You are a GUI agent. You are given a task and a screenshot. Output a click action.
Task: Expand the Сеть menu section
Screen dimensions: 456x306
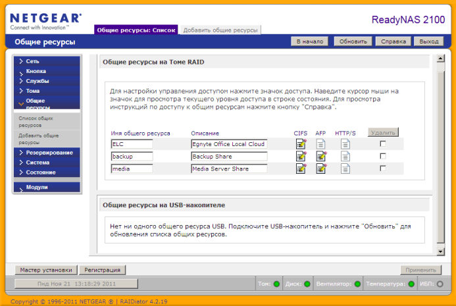[47, 61]
